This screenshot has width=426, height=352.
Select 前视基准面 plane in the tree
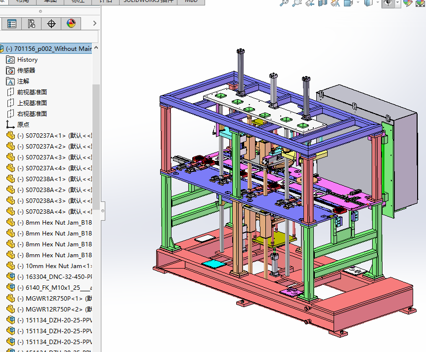tap(32, 92)
